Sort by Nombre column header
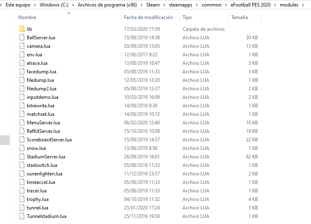 tap(27, 17)
